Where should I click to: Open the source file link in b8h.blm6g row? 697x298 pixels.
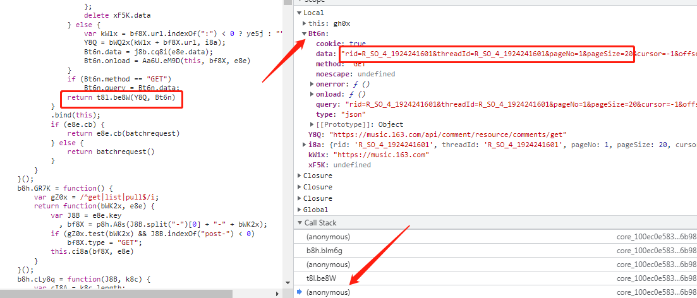657,251
